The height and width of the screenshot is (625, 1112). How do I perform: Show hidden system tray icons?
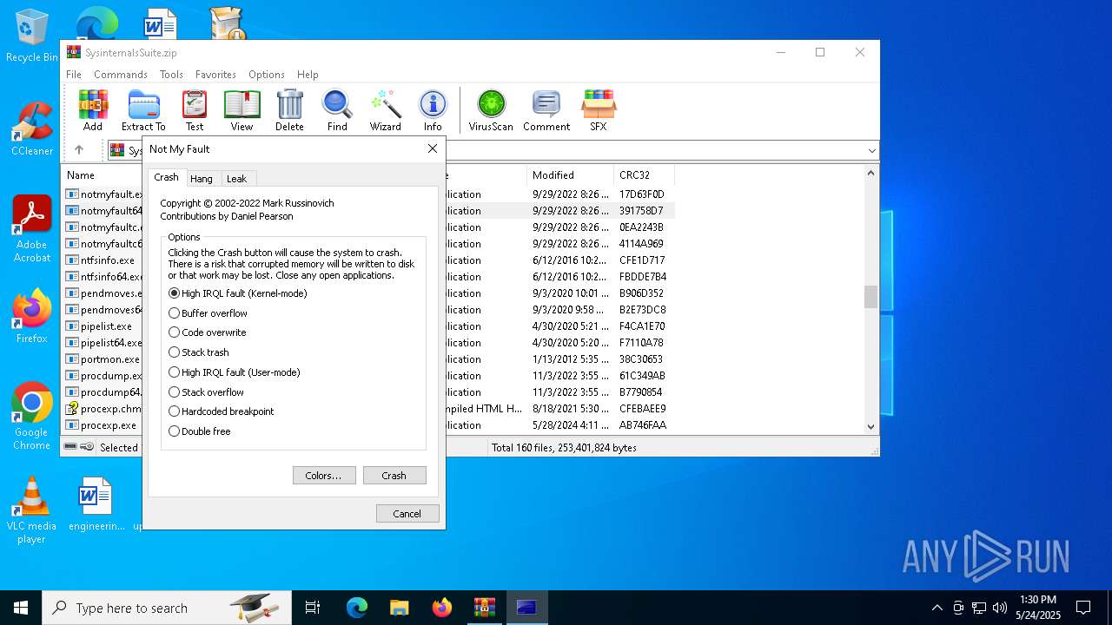click(x=937, y=608)
